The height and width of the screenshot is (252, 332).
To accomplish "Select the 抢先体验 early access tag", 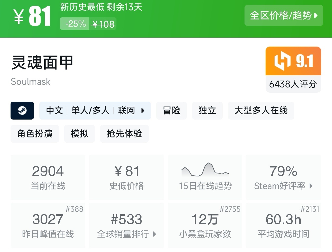I will (x=124, y=134).
